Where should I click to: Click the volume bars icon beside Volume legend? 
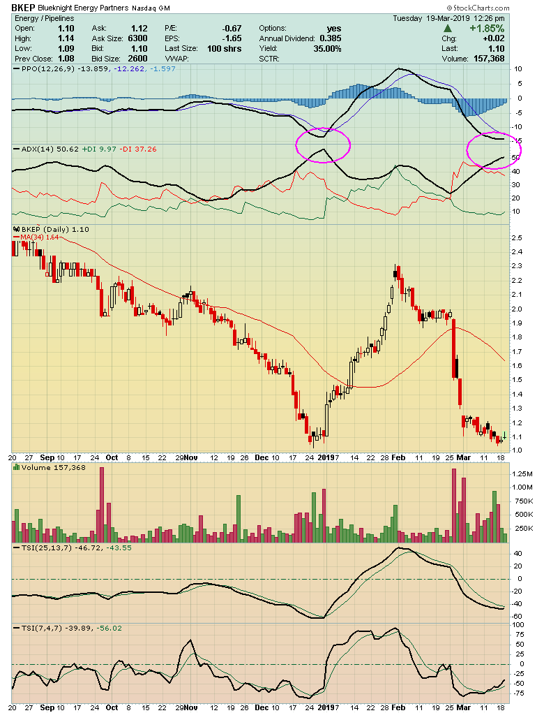click(x=16, y=467)
